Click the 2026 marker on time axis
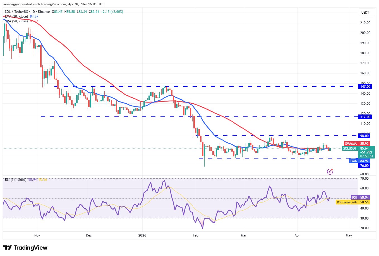 pyautogui.click(x=142, y=235)
